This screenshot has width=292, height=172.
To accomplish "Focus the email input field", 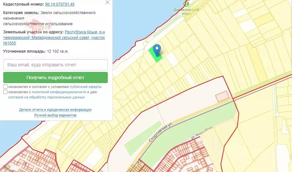I will pos(56,65).
